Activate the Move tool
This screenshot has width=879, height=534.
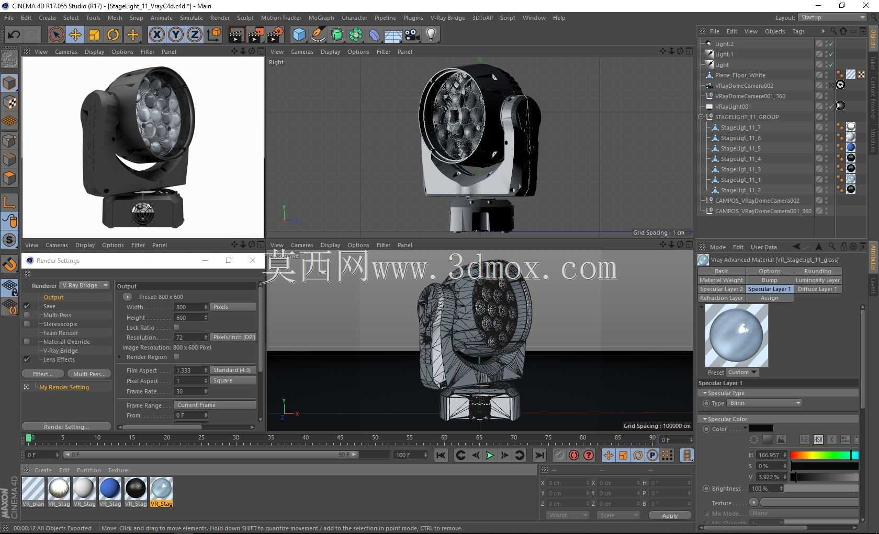[x=75, y=35]
